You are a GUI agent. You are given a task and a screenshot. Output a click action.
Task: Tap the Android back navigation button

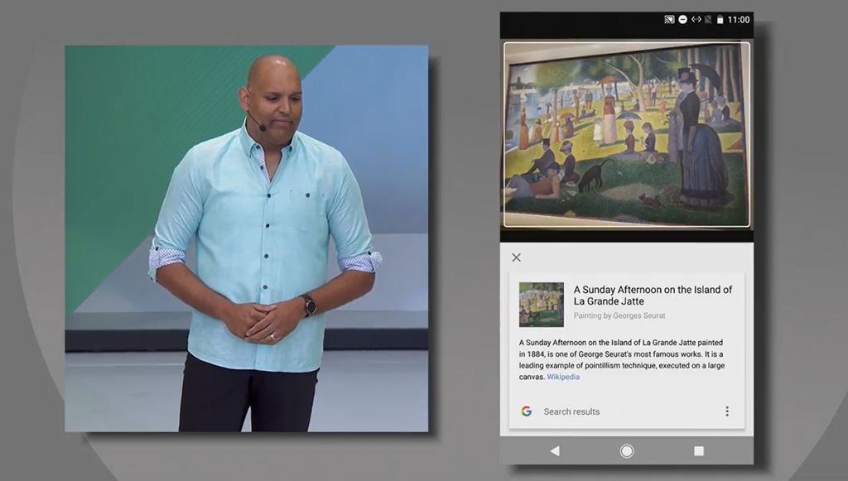coord(555,450)
